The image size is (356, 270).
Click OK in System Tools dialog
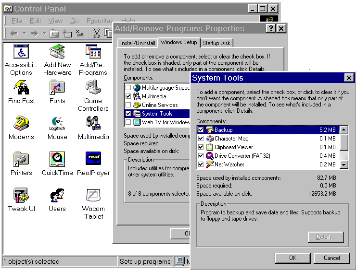click(292, 258)
